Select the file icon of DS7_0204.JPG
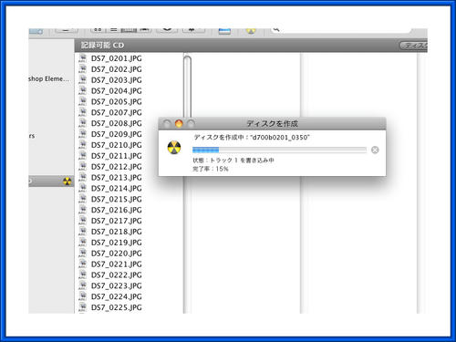 [x=82, y=90]
